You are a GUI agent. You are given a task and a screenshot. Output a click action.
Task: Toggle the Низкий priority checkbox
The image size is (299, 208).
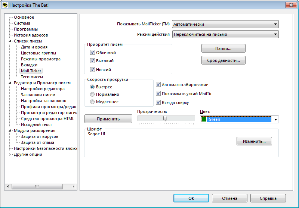coord(92,70)
